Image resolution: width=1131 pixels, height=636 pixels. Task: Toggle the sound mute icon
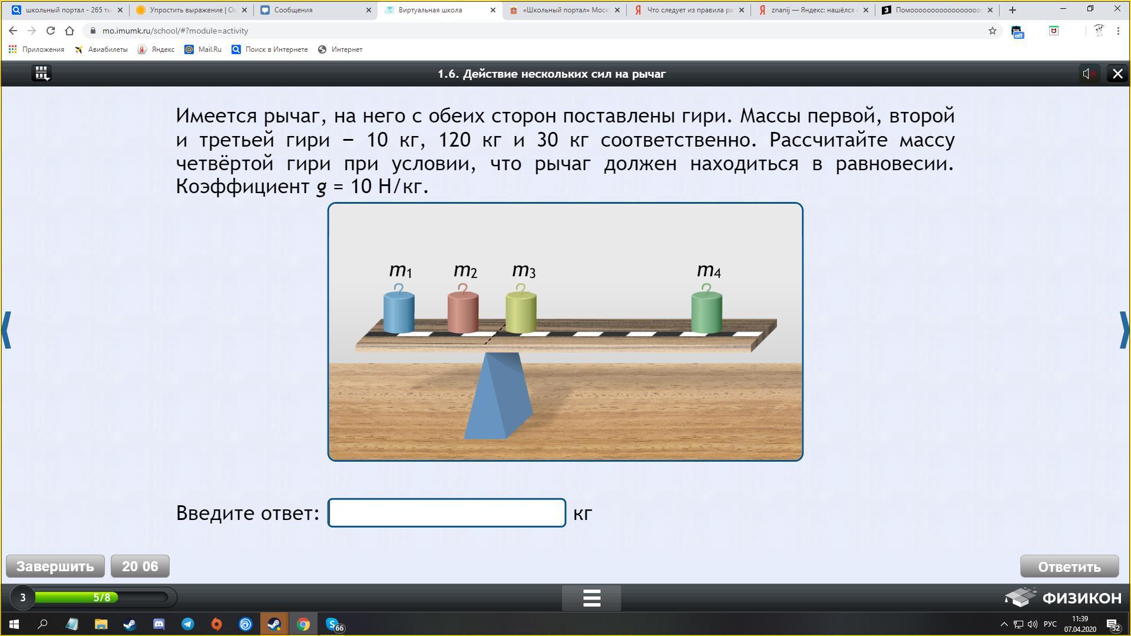(x=1089, y=74)
